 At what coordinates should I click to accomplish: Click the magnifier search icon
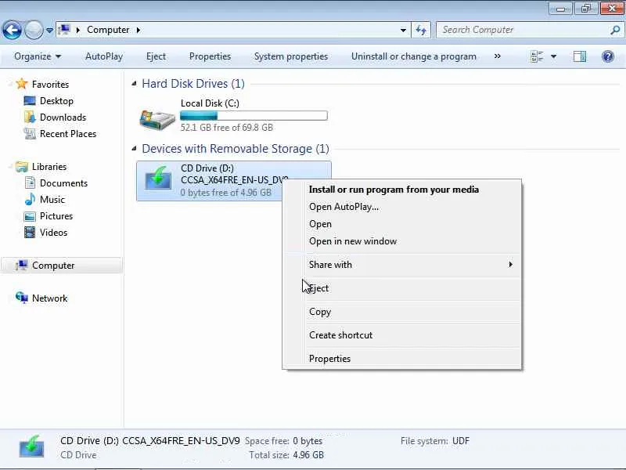(615, 30)
